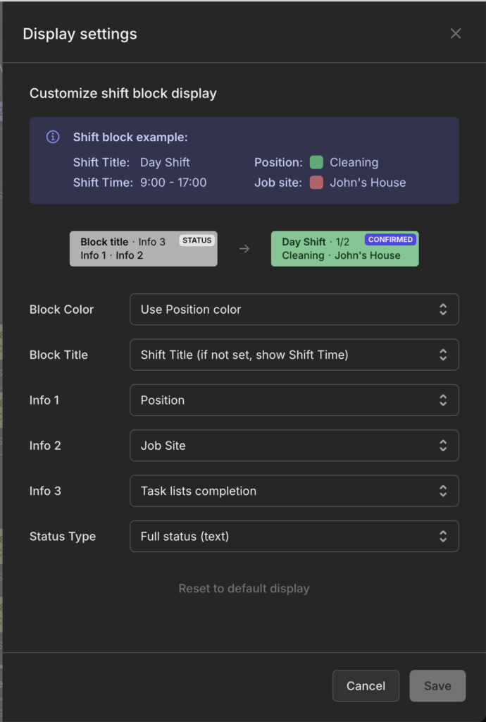Open the Block Title dropdown

coord(294,355)
